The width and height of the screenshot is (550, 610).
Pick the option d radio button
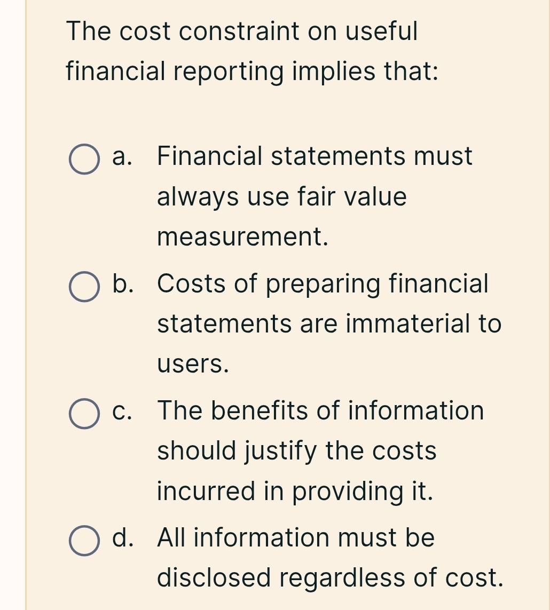(84, 541)
